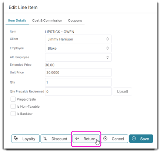Open the empty Alt. Employee dropdown
Viewport: 161px width, 156px height.
(78, 57)
